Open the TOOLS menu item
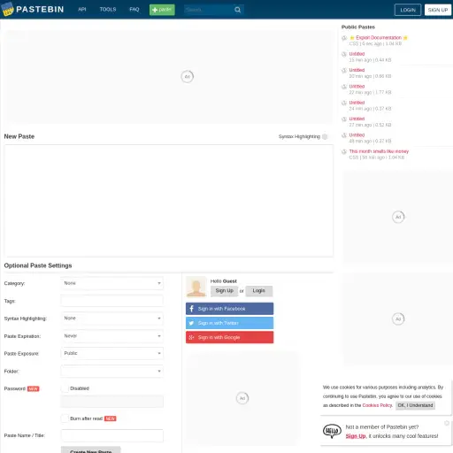Viewport: 453px width, 453px height. 108,10
